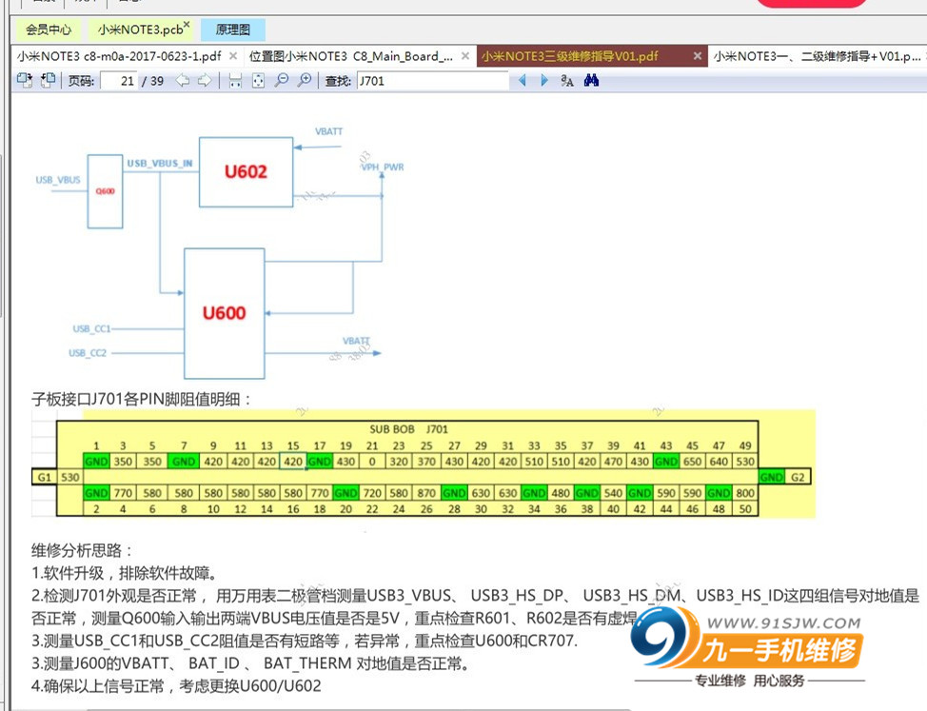The width and height of the screenshot is (927, 711).
Task: Click the Q600 block in the diagram
Action: pos(106,191)
